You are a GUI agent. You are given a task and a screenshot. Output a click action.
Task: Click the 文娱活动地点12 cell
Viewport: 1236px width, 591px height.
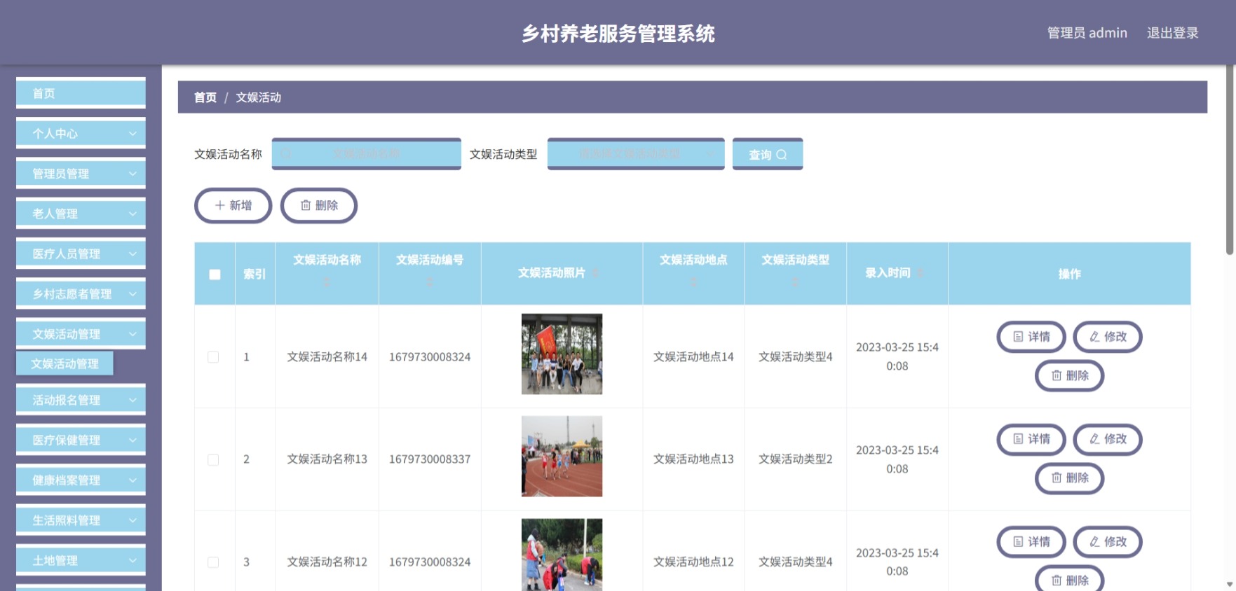tap(693, 562)
